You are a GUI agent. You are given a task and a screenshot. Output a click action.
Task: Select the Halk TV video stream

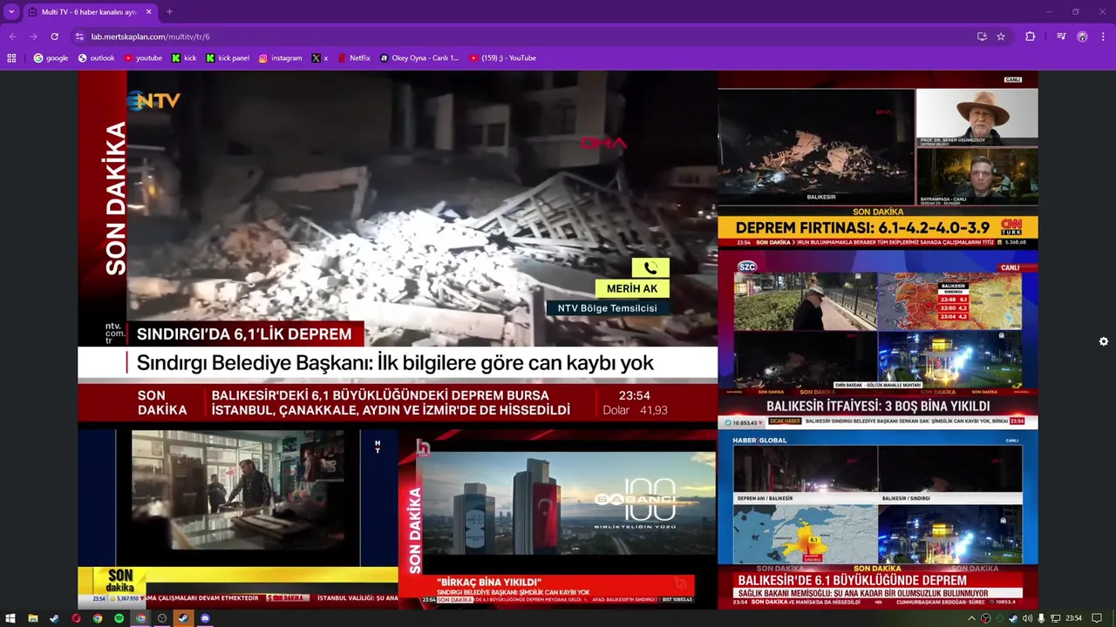(557, 519)
